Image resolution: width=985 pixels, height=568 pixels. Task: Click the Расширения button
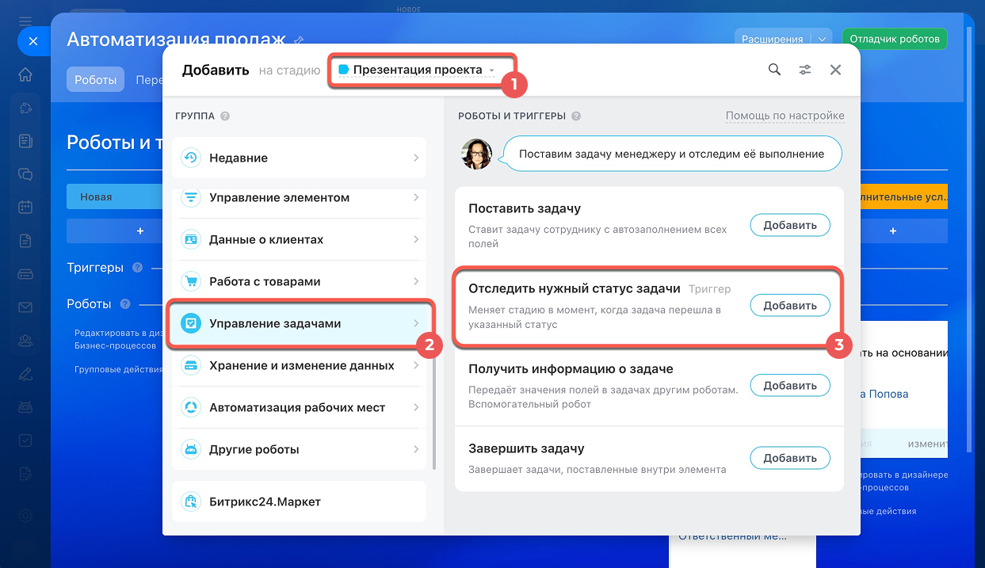772,39
